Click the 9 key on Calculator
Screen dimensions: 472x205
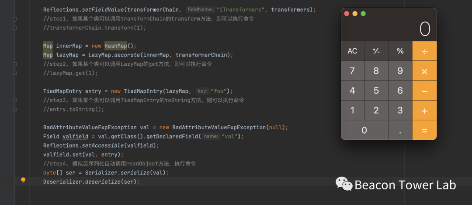[x=400, y=71]
